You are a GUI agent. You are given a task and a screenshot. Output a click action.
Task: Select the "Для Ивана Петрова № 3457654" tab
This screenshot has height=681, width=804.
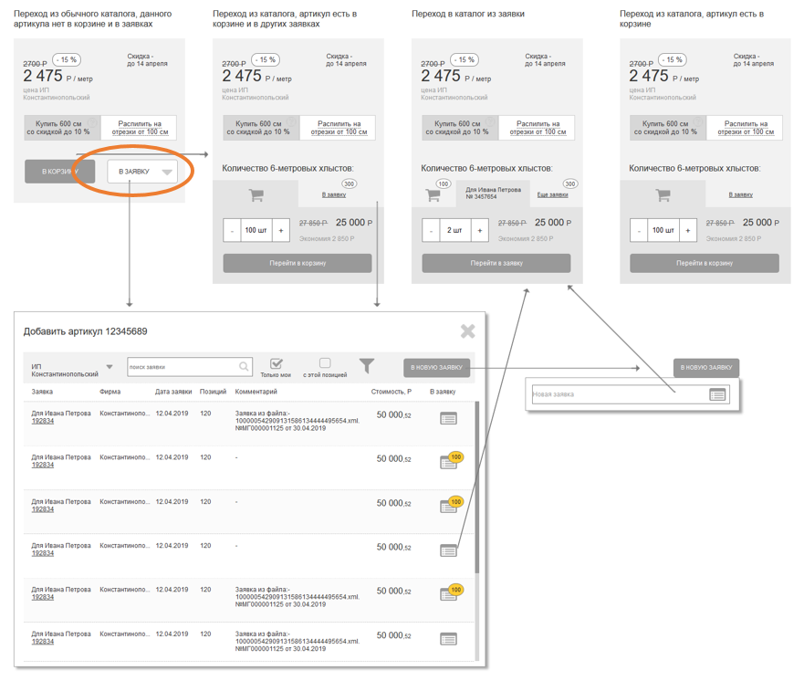pyautogui.click(x=493, y=194)
